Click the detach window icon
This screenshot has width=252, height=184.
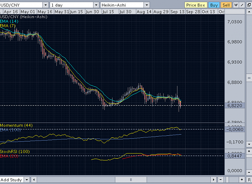(x=249, y=5)
